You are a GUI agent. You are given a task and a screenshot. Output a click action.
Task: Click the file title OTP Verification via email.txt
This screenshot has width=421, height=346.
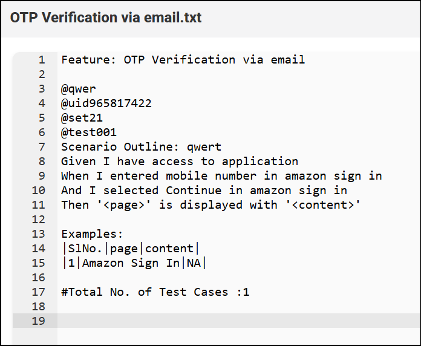[105, 18]
